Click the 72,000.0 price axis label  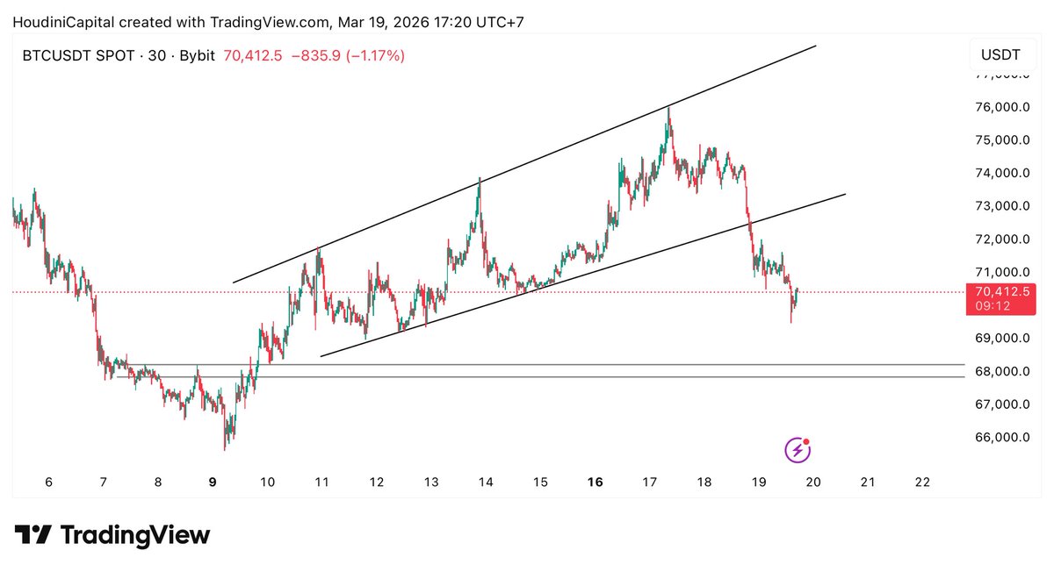click(x=1002, y=240)
